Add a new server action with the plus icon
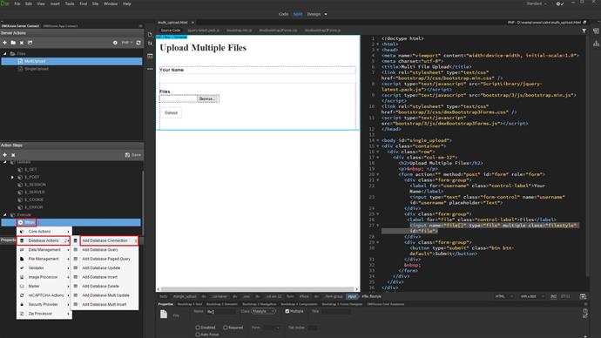This screenshot has height=338, width=601. (4, 43)
